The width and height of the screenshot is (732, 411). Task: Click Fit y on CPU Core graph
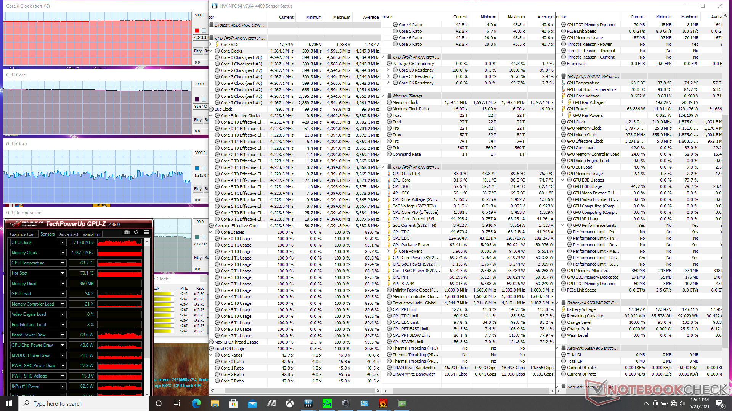coord(197,120)
